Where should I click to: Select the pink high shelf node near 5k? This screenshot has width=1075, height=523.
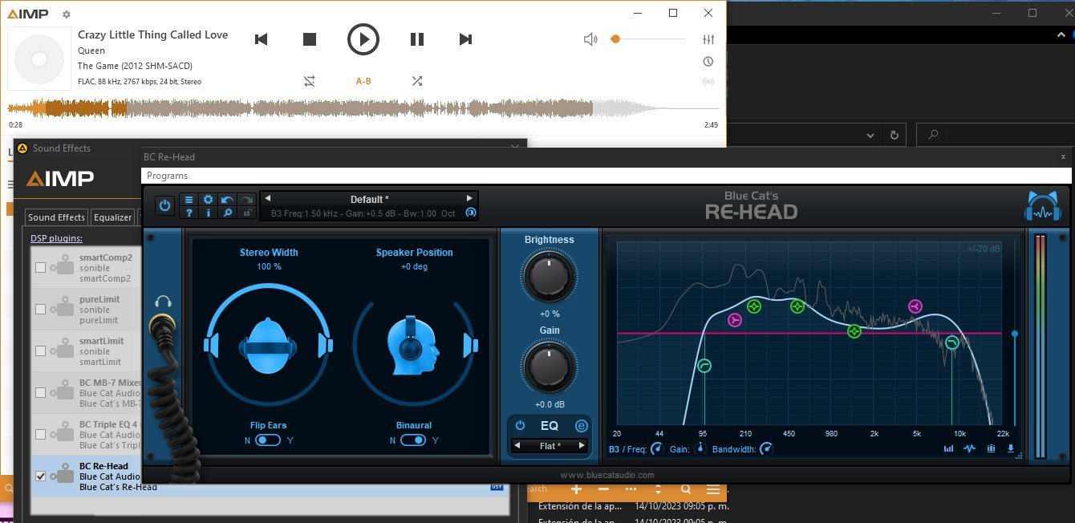tap(915, 306)
